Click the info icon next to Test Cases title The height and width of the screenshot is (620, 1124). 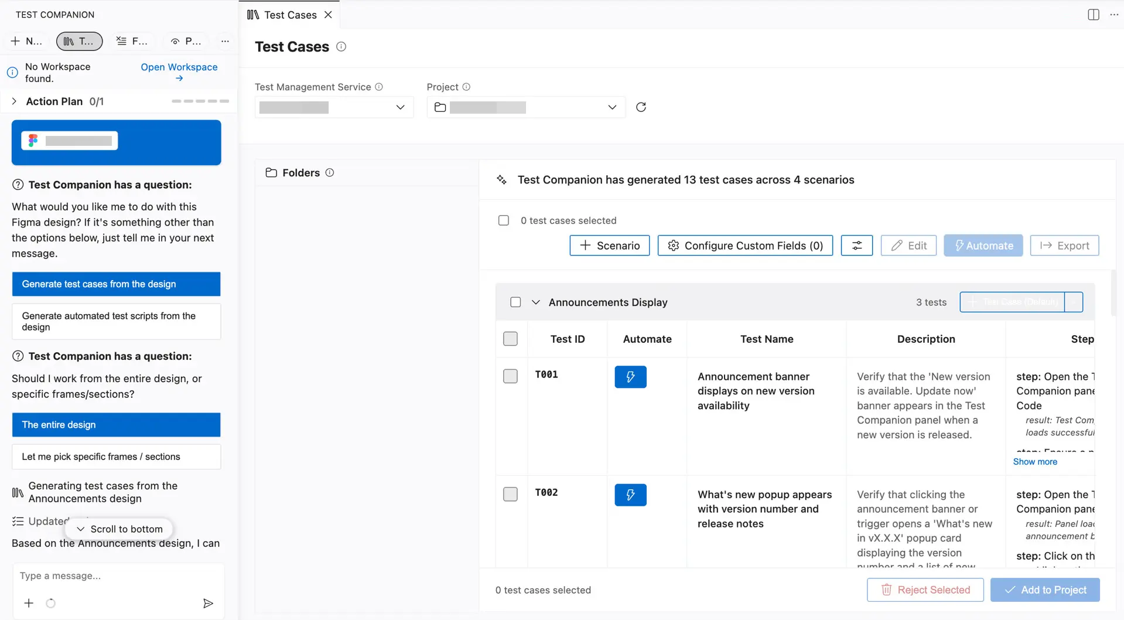coord(341,47)
